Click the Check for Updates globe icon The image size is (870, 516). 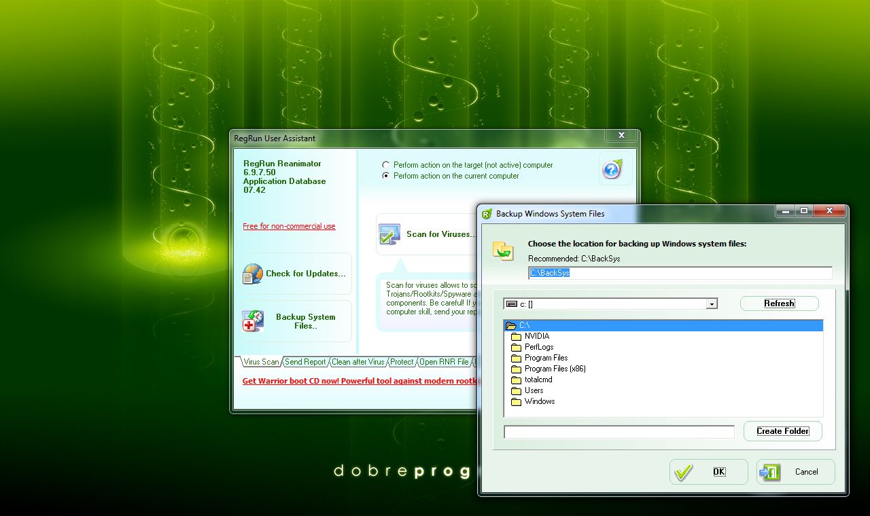(253, 274)
